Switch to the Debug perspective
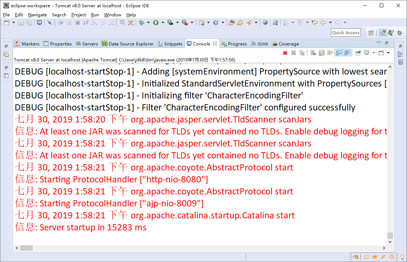 [399, 33]
